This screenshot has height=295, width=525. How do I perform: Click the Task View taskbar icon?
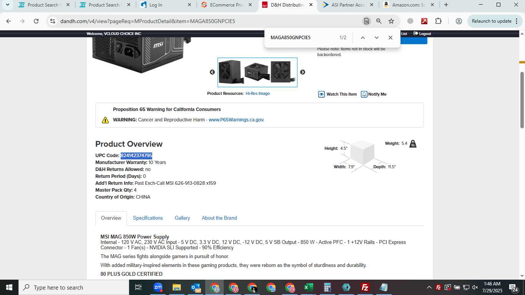[138, 287]
